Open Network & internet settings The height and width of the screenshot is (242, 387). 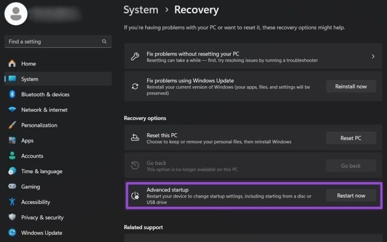click(x=58, y=109)
